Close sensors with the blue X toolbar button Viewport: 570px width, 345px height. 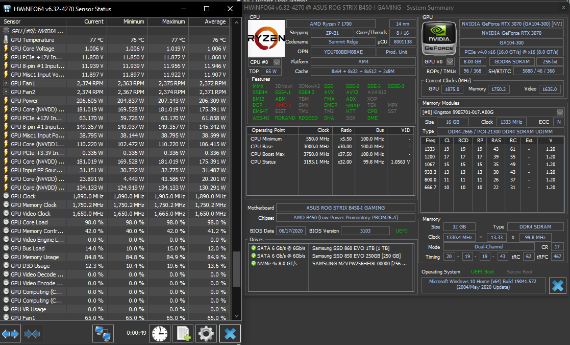tap(230, 334)
